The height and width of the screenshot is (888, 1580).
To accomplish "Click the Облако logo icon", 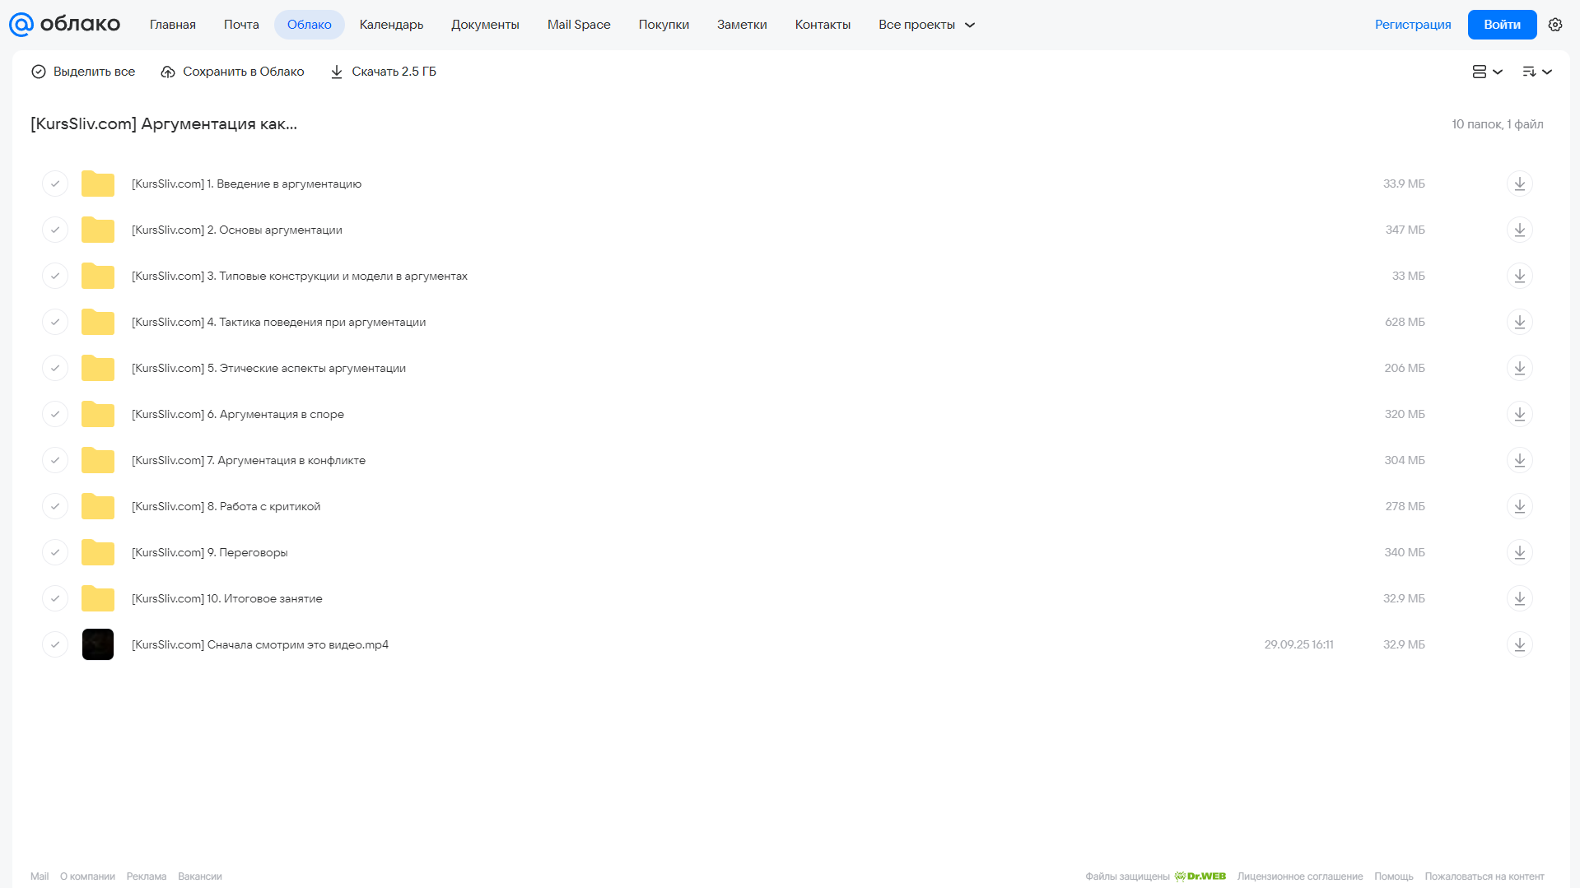I will click(21, 25).
